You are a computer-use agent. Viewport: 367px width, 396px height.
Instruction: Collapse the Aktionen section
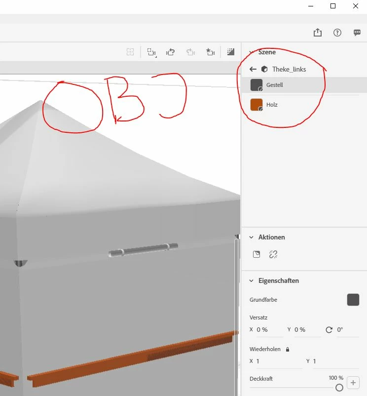click(251, 237)
